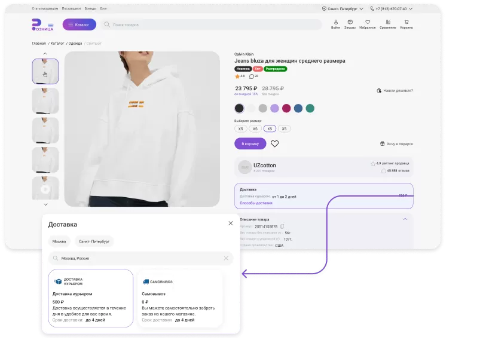The height and width of the screenshot is (340, 483).
Task: Select the Доставка курьером option card
Action: click(90, 298)
